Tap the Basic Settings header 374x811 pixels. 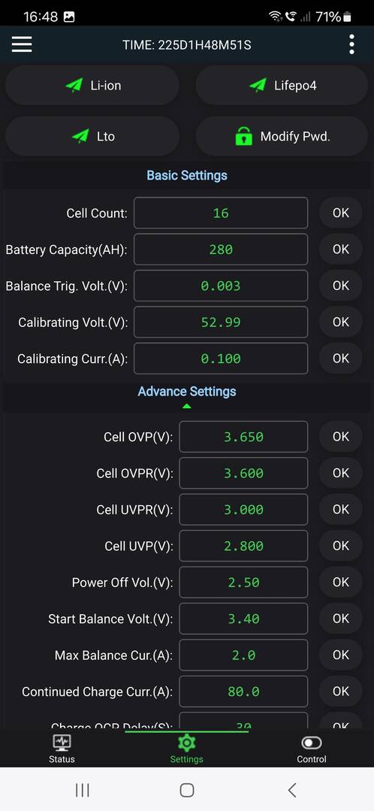pyautogui.click(x=187, y=175)
